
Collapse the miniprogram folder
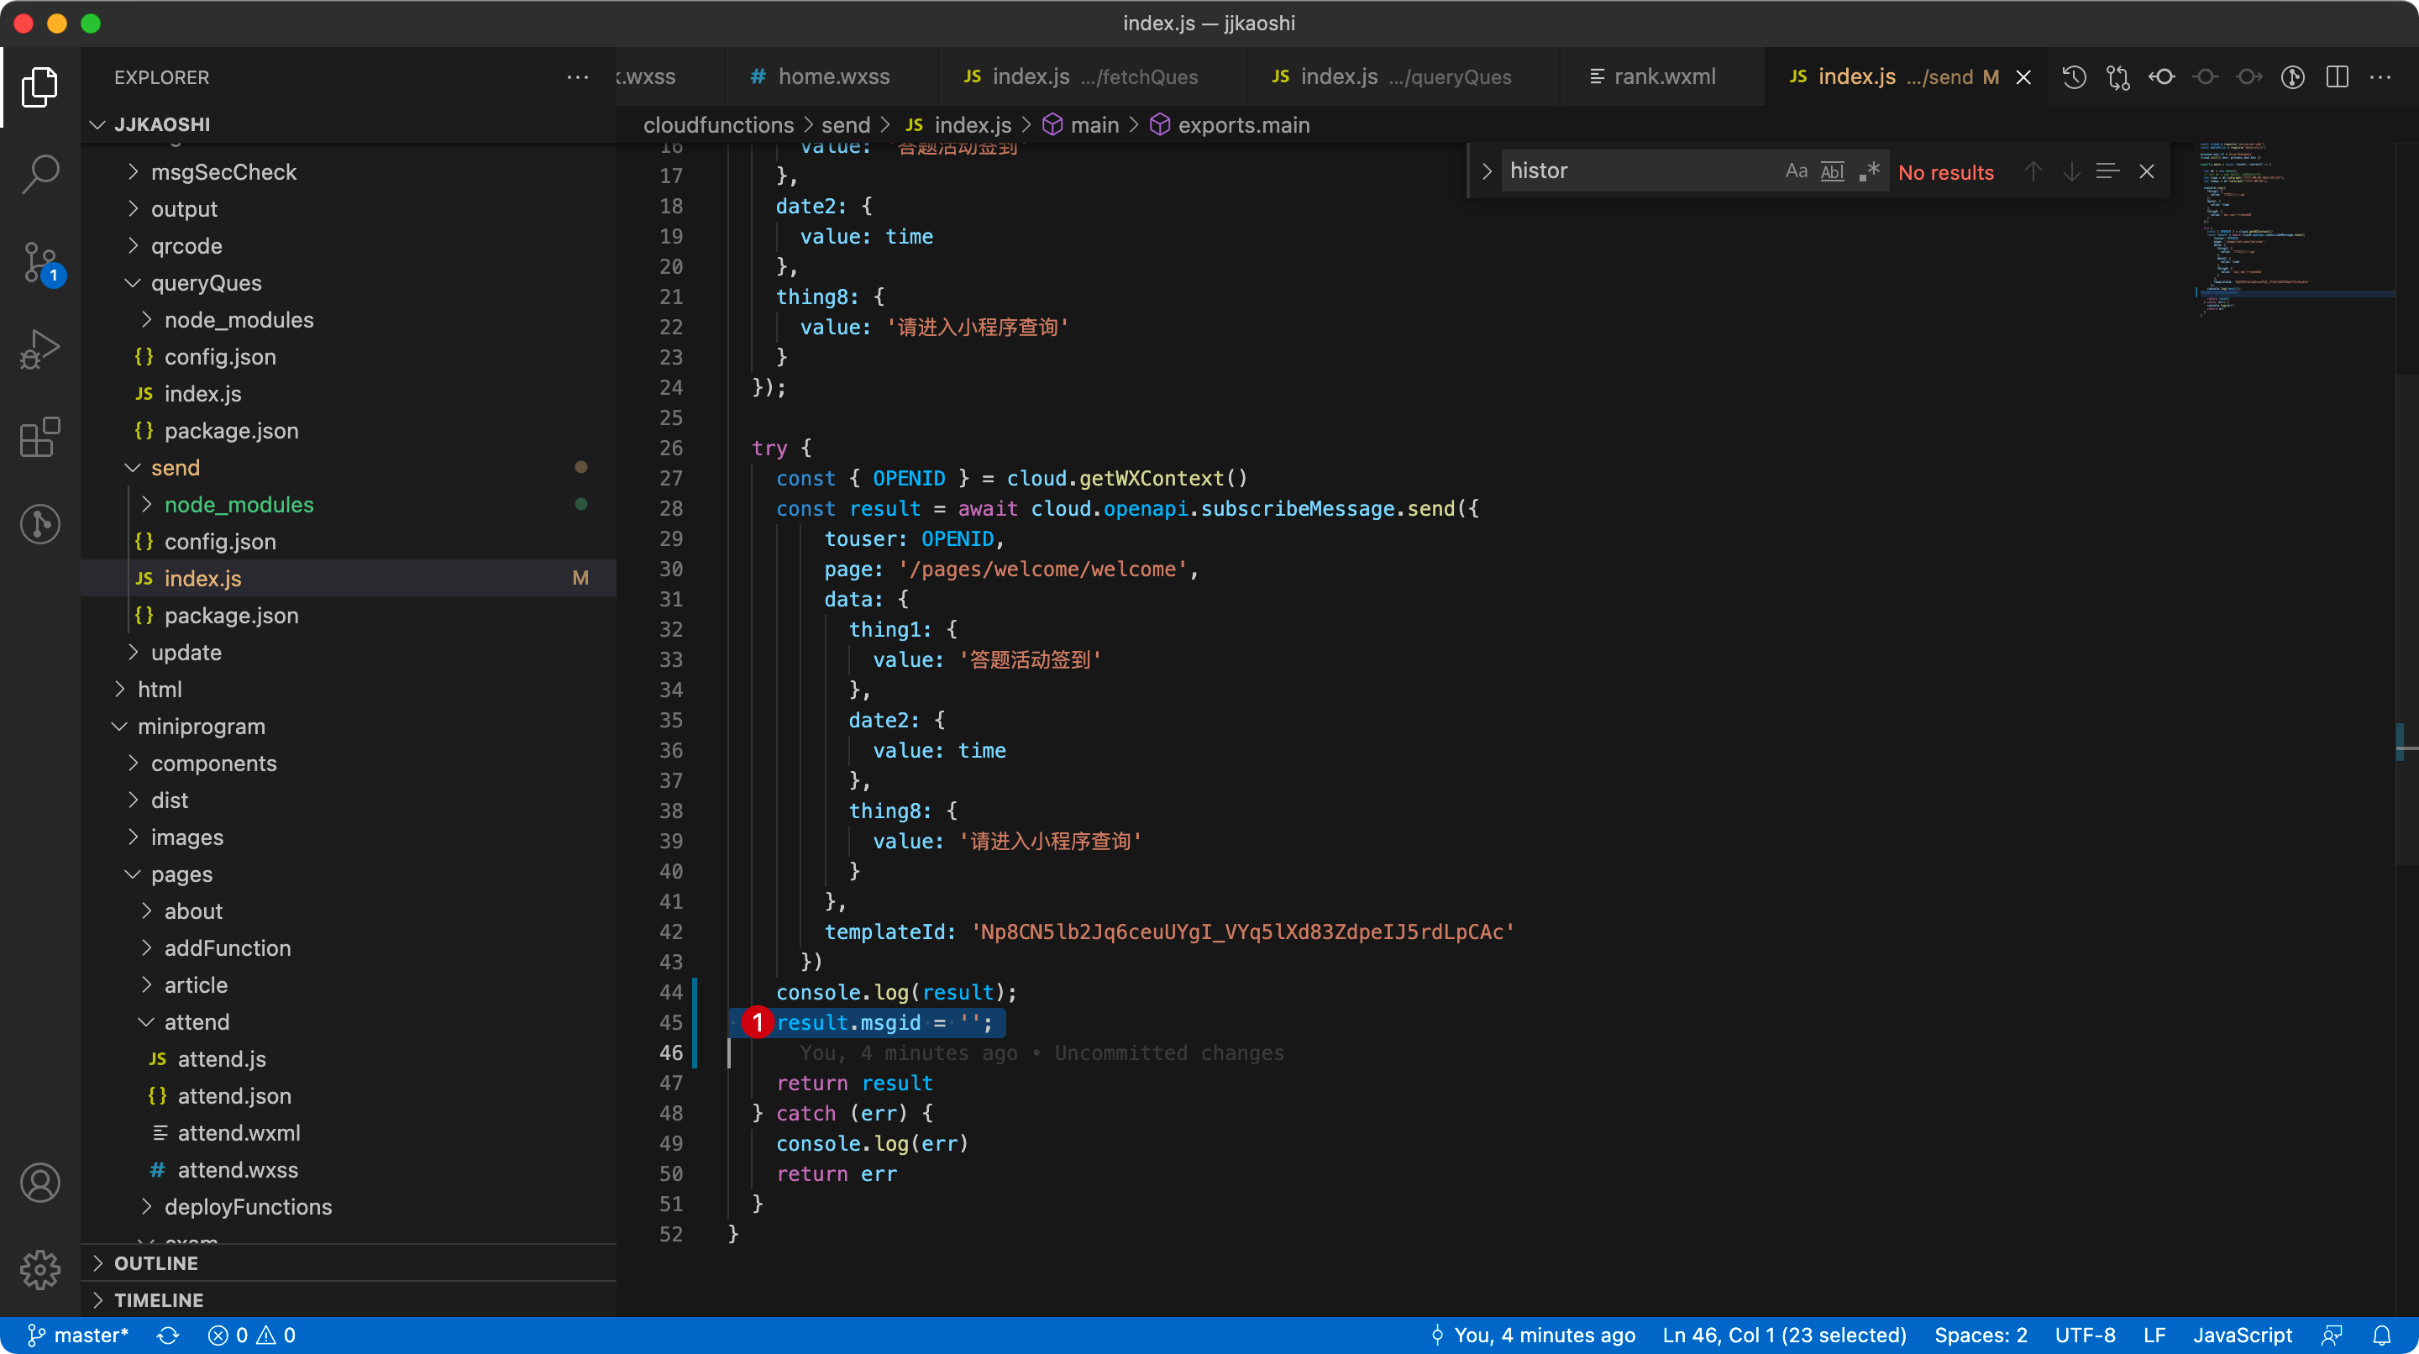[x=201, y=726]
